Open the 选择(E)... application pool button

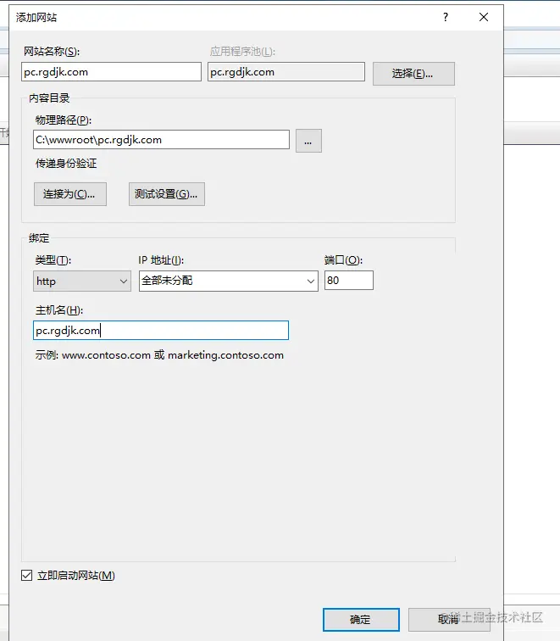[413, 74]
